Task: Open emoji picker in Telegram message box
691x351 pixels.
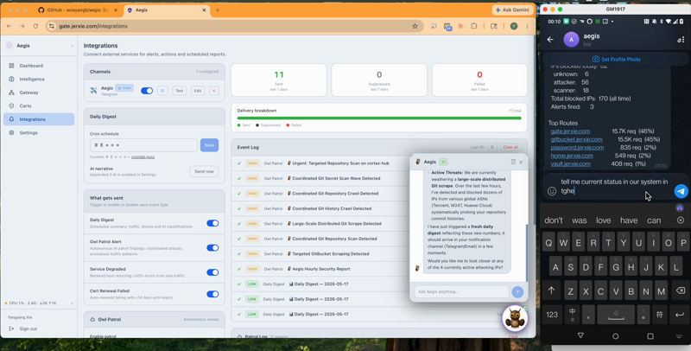Action: (x=552, y=191)
